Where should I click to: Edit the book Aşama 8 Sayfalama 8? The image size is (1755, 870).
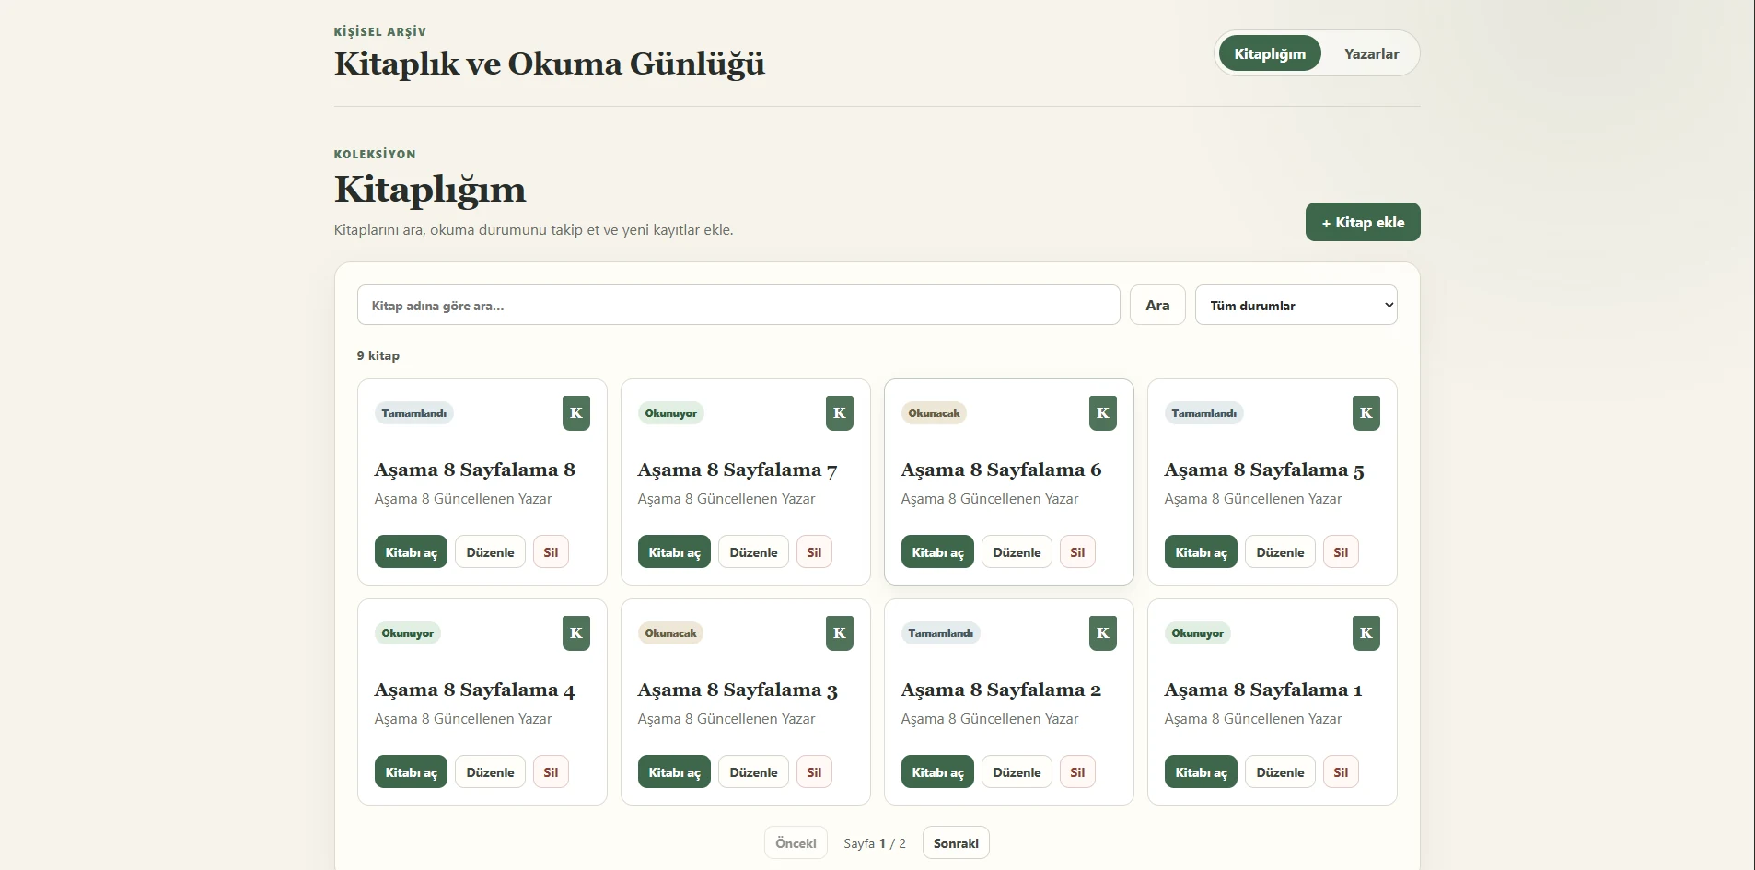click(490, 552)
